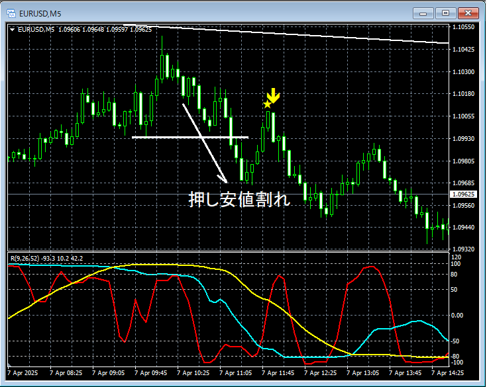Click price scale value 1.09440

click(x=463, y=228)
